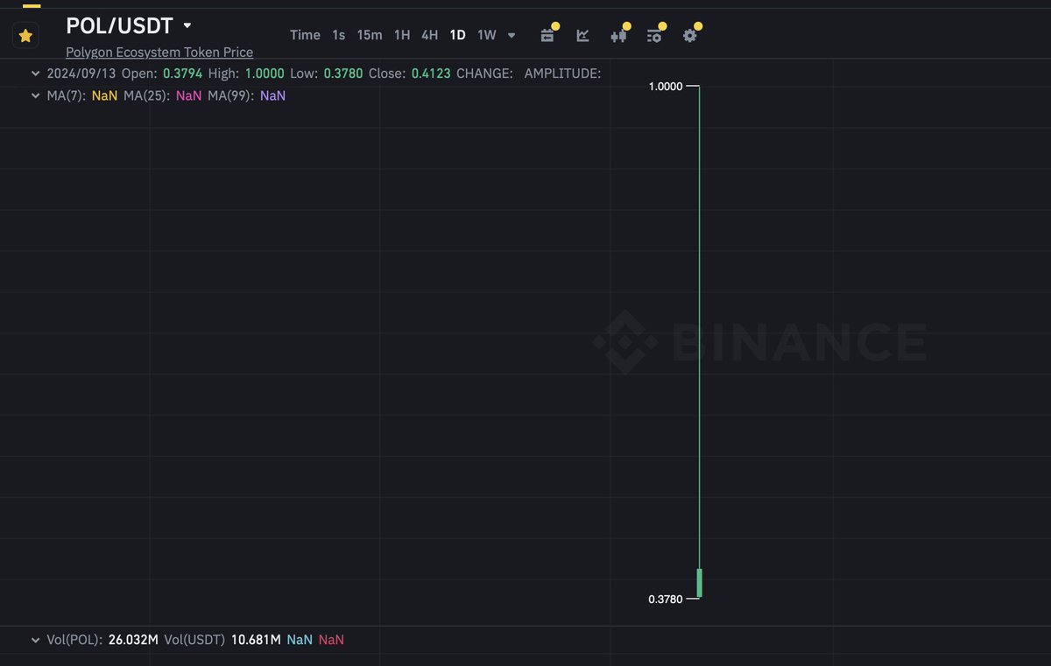Click the 0.3780 low price marker on chart
The image size is (1051, 666).
pyautogui.click(x=665, y=599)
